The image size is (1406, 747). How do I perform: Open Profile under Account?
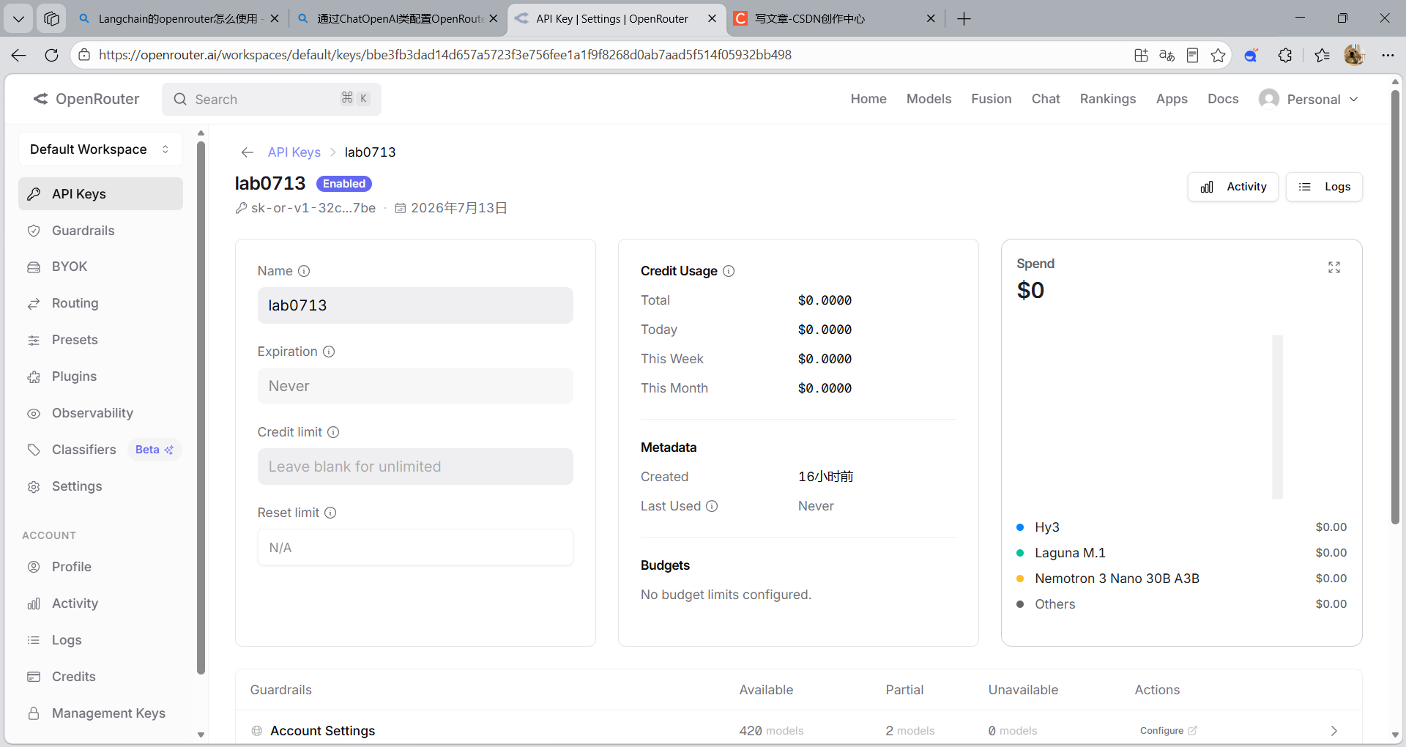tap(100, 567)
